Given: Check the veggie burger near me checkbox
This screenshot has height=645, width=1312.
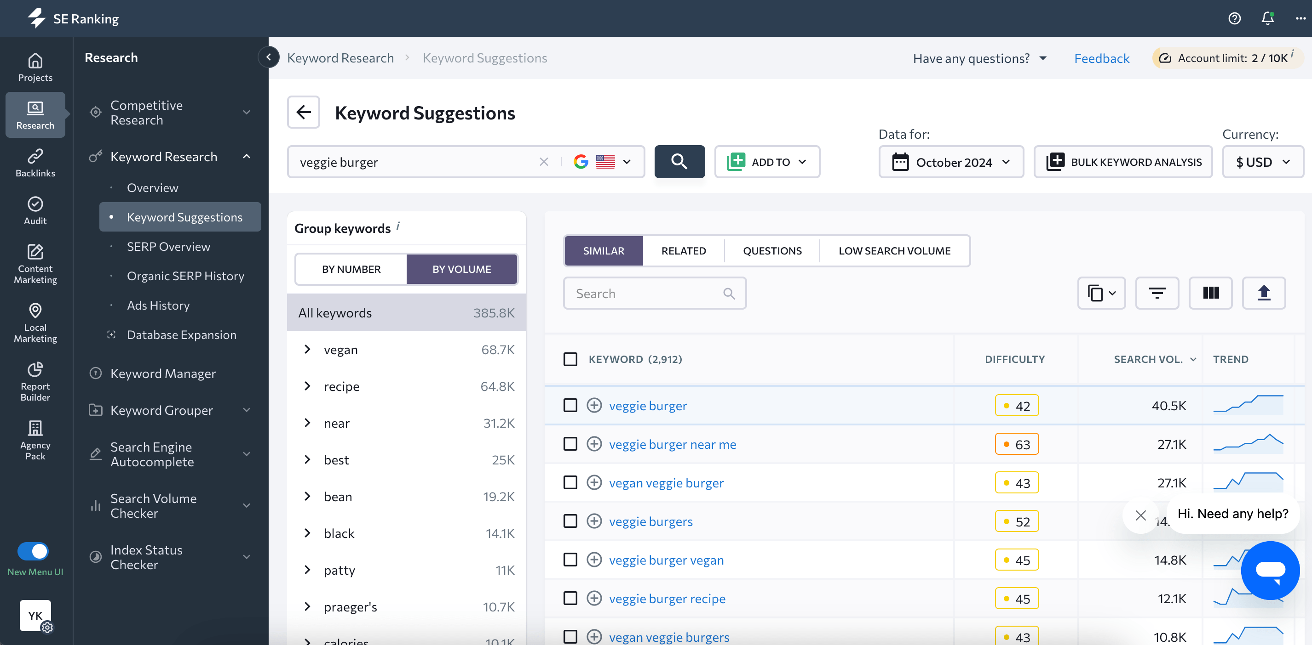Looking at the screenshot, I should click(x=570, y=444).
